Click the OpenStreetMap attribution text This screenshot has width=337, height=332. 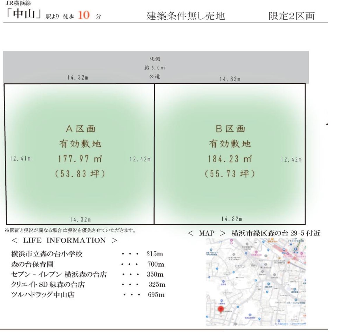[297, 324]
